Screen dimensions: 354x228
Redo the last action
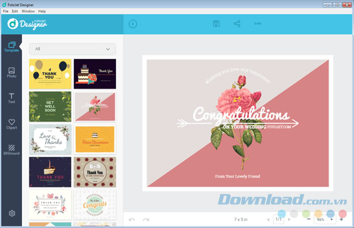pyautogui.click(x=146, y=219)
